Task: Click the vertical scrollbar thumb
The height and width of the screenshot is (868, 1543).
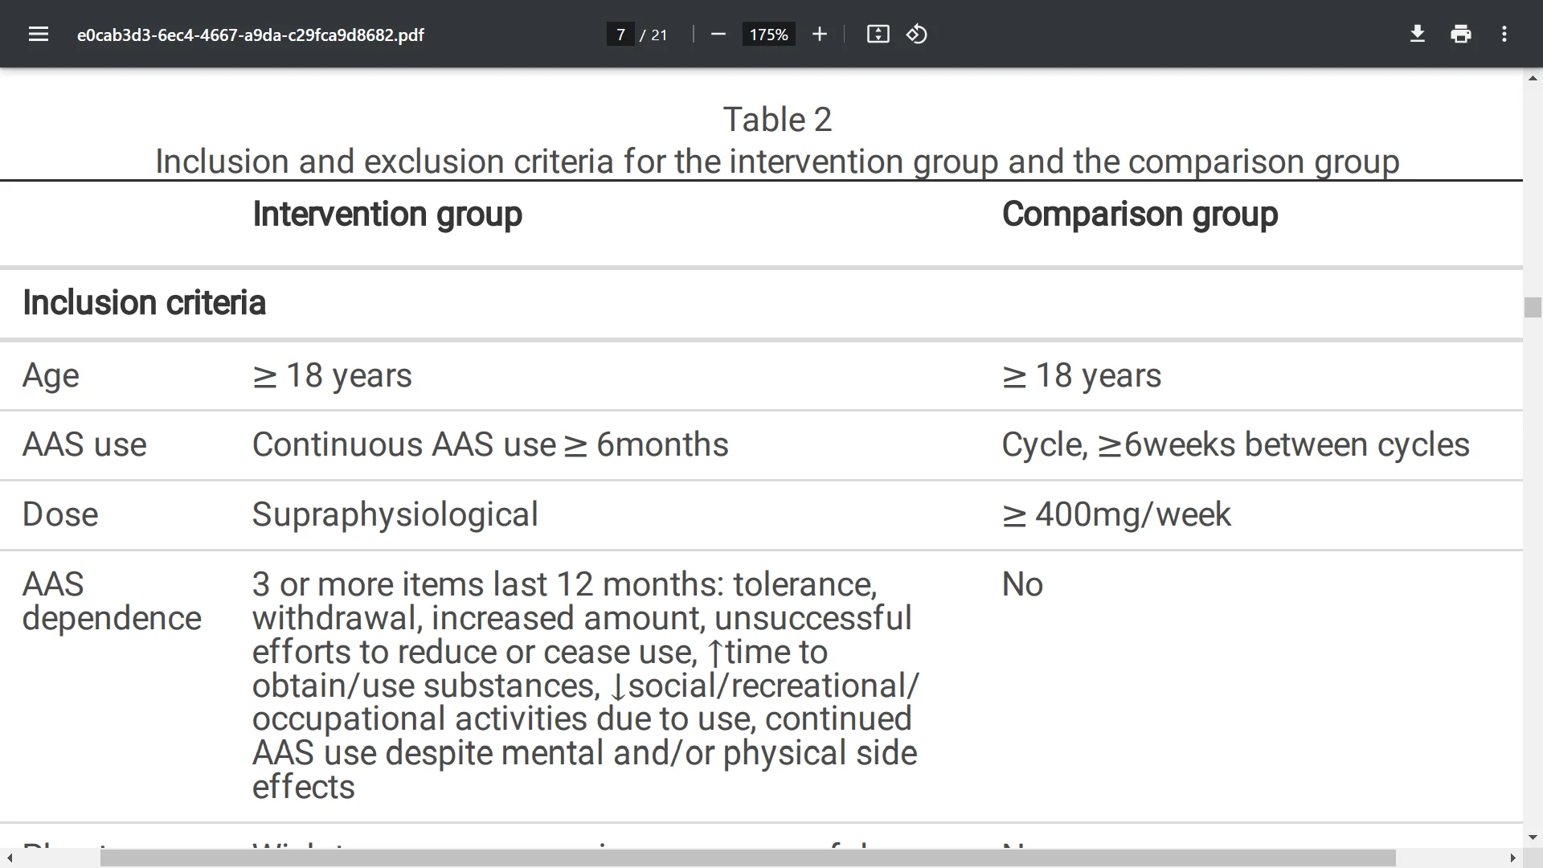Action: coord(1533,307)
